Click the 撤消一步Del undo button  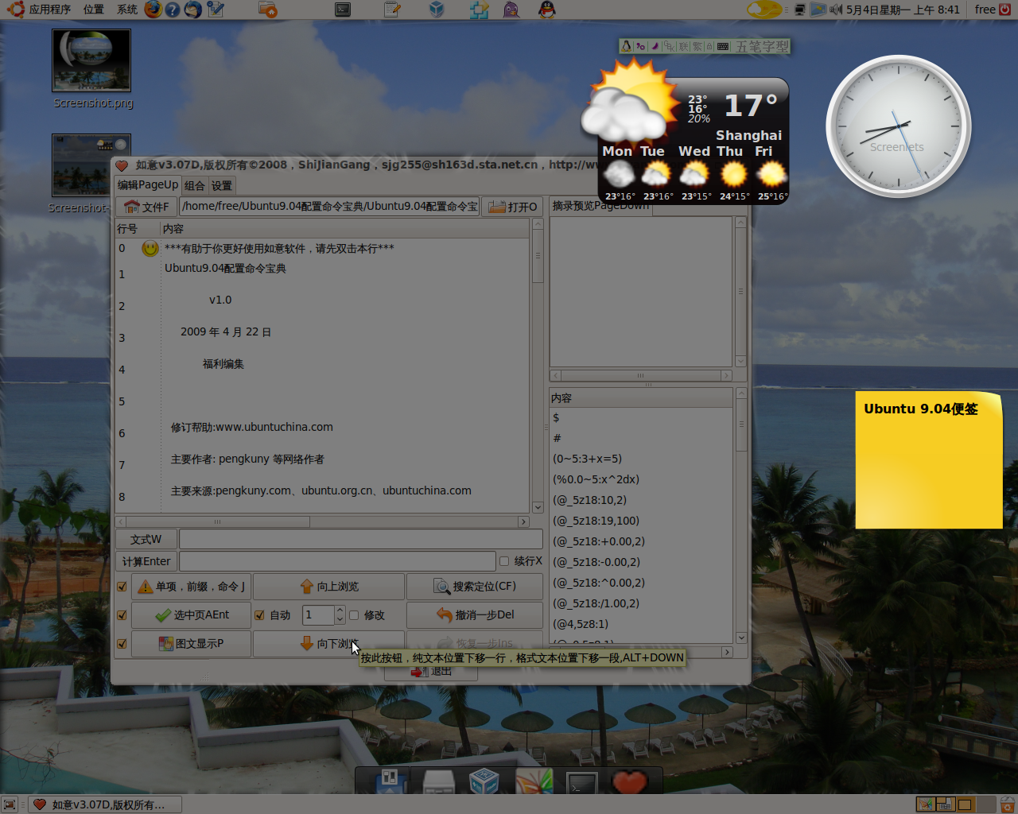click(x=475, y=615)
